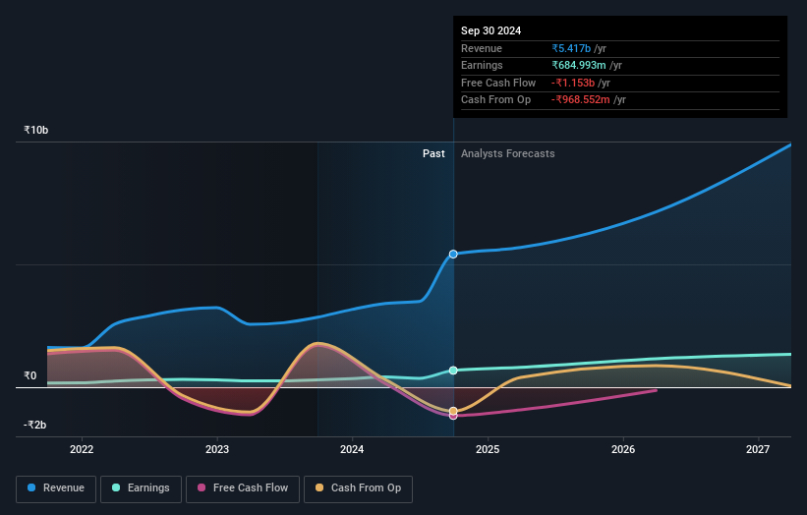
Task: Click the 2024 x-axis label
Action: click(352, 450)
